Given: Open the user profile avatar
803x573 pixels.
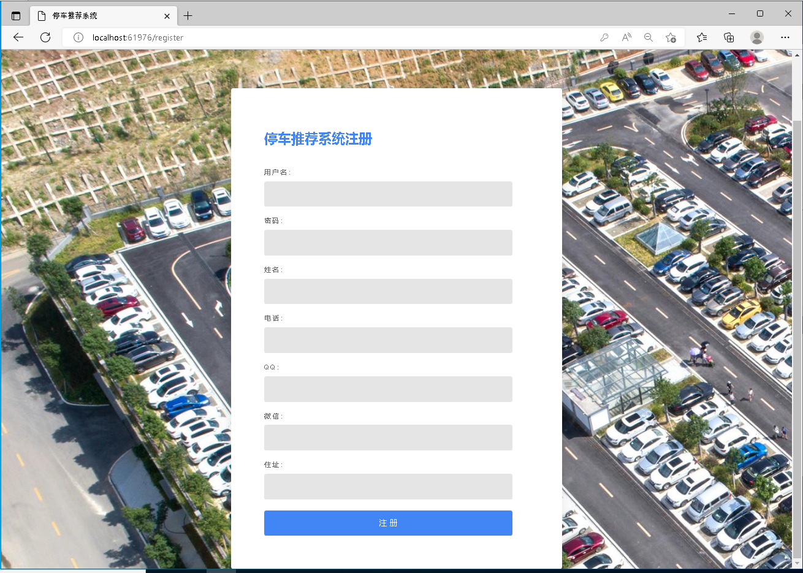Looking at the screenshot, I should click(757, 37).
